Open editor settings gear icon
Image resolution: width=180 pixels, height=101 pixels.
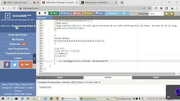172,14
